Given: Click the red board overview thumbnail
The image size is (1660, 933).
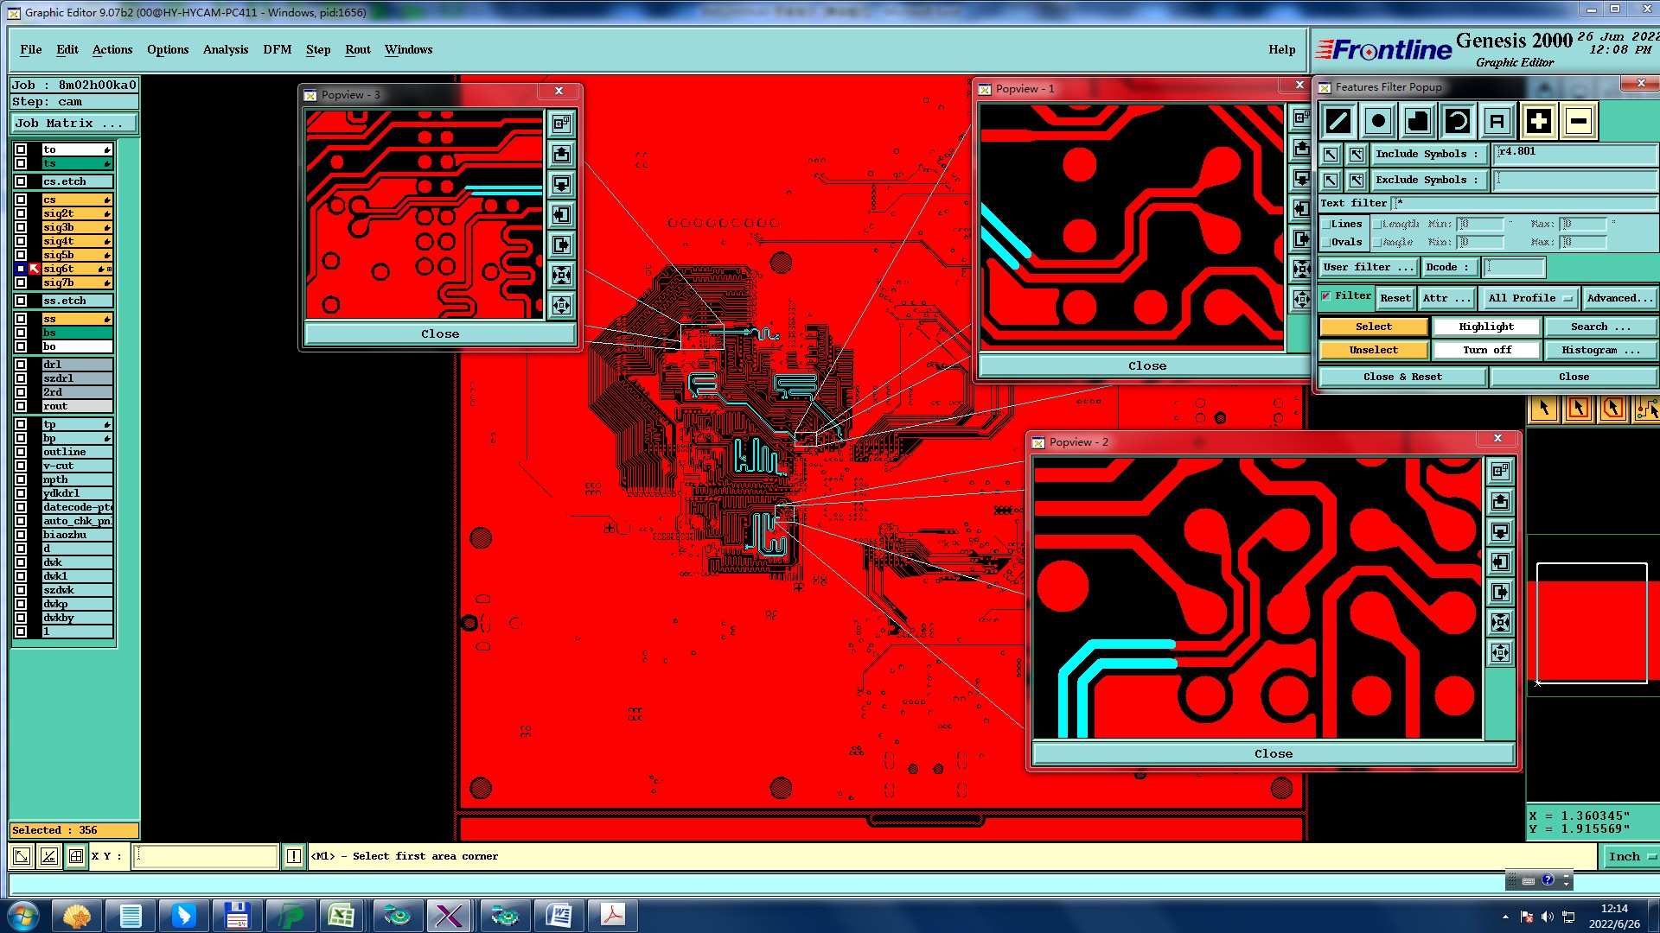Looking at the screenshot, I should 1591,631.
